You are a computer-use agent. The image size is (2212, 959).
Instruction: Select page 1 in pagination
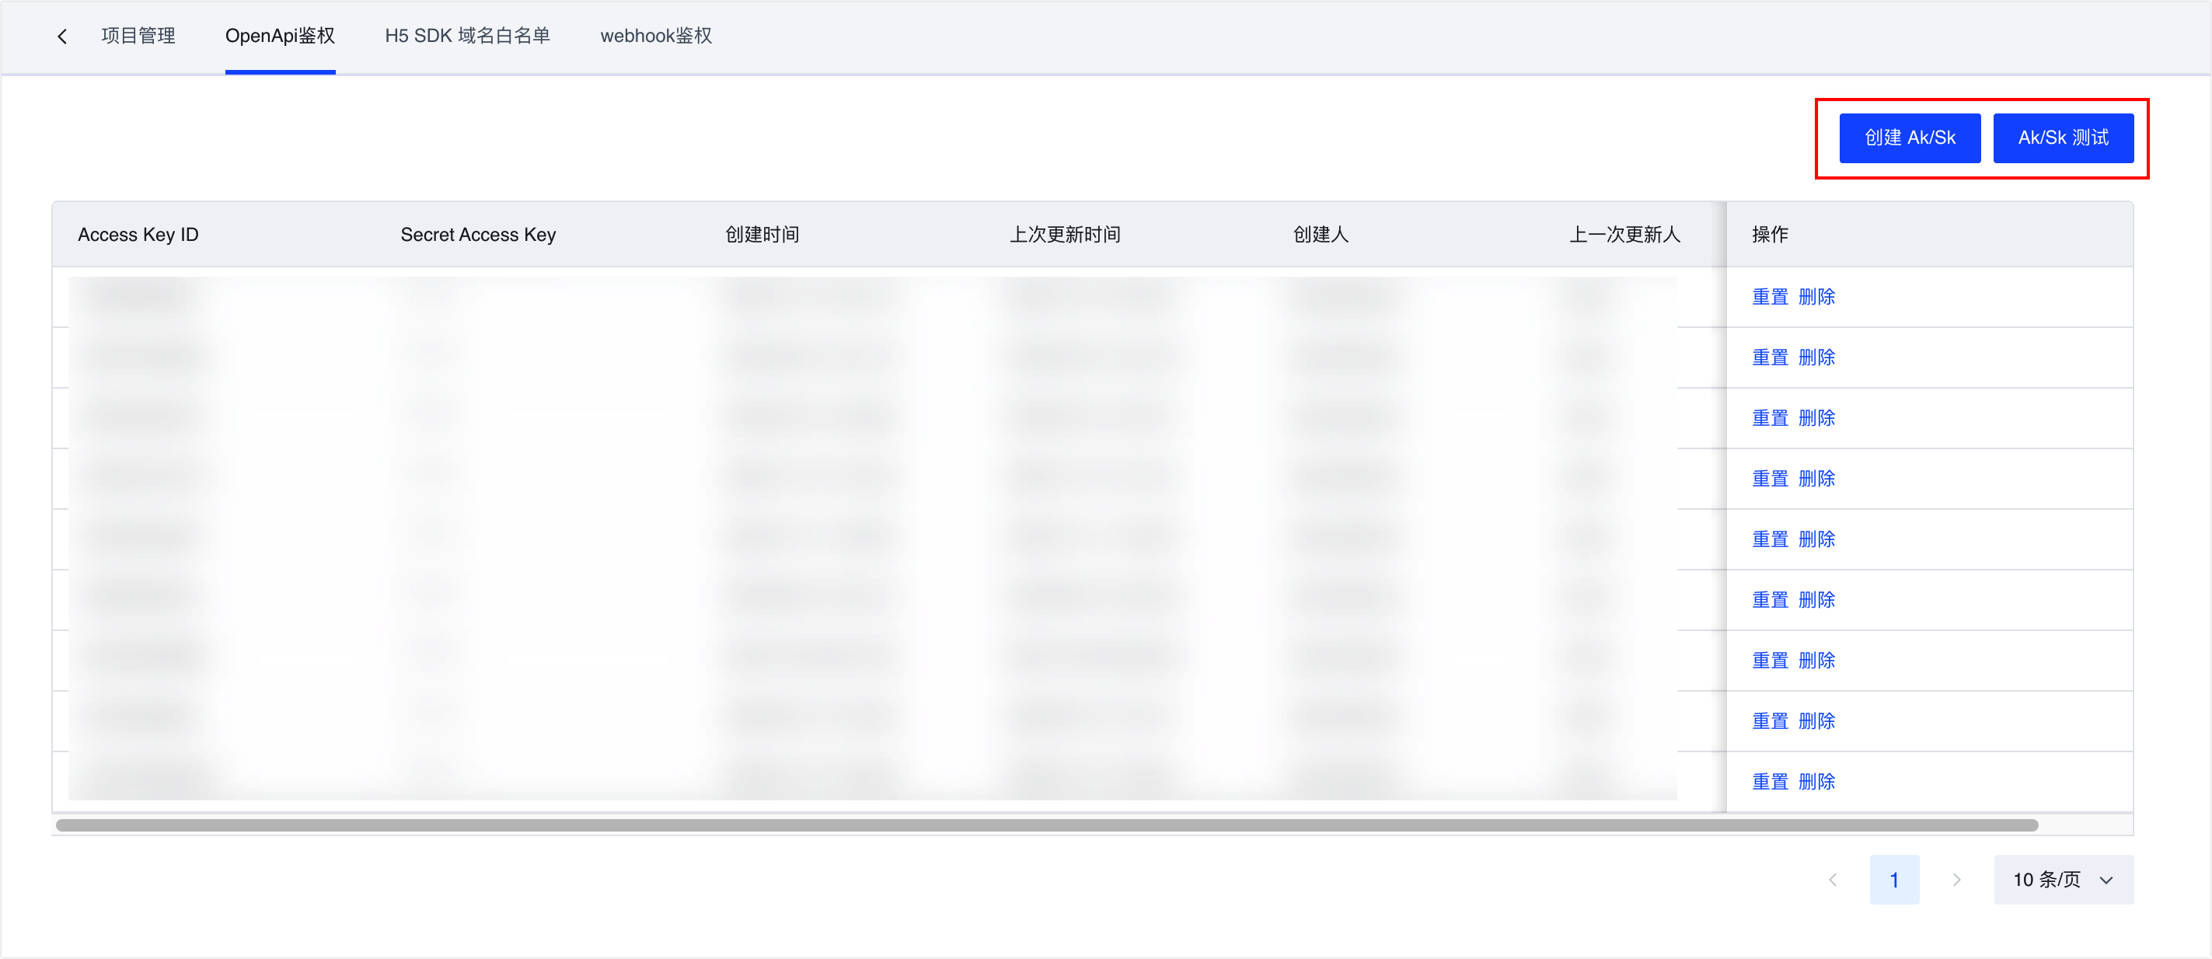point(1894,880)
